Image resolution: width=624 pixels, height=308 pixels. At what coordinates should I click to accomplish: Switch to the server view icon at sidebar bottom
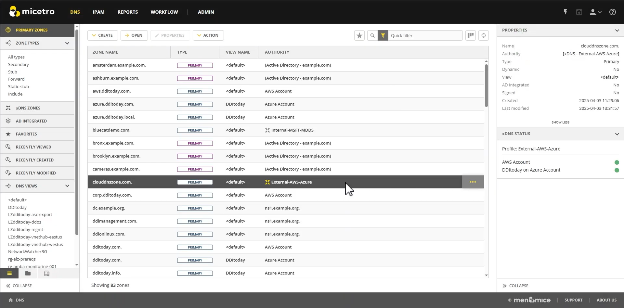pos(47,273)
